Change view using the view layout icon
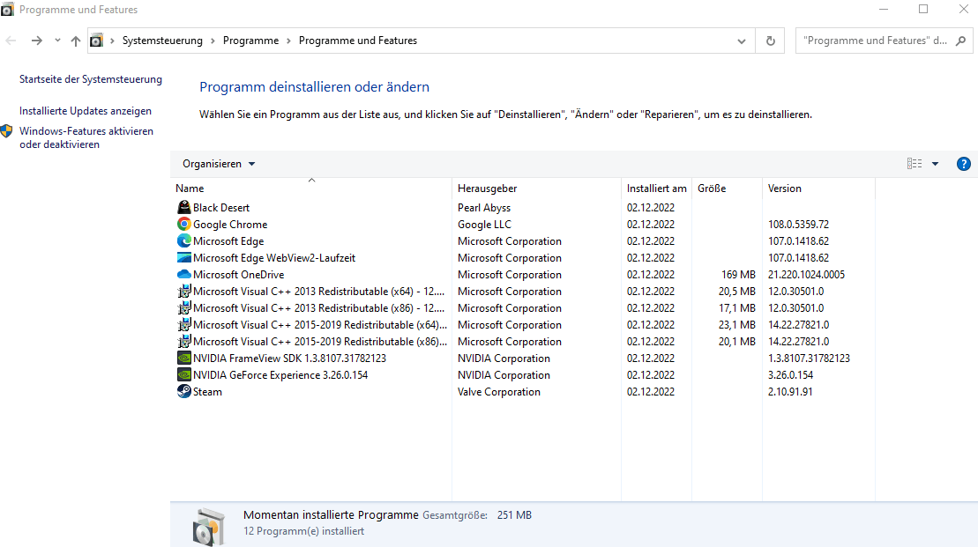Screen dimensions: 978x547 [x=915, y=164]
